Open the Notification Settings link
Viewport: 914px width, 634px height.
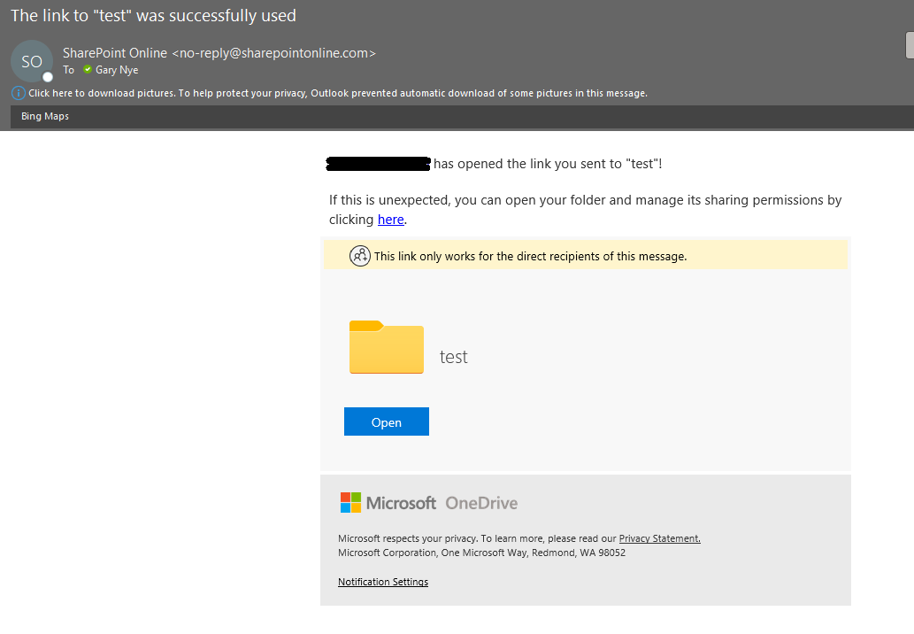[x=383, y=582]
